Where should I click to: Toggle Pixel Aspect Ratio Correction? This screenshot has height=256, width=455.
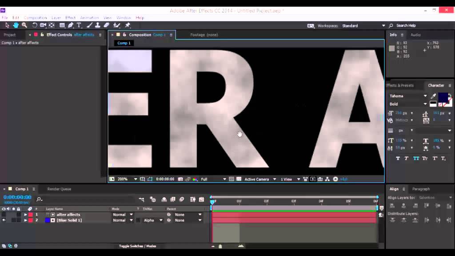[305, 179]
